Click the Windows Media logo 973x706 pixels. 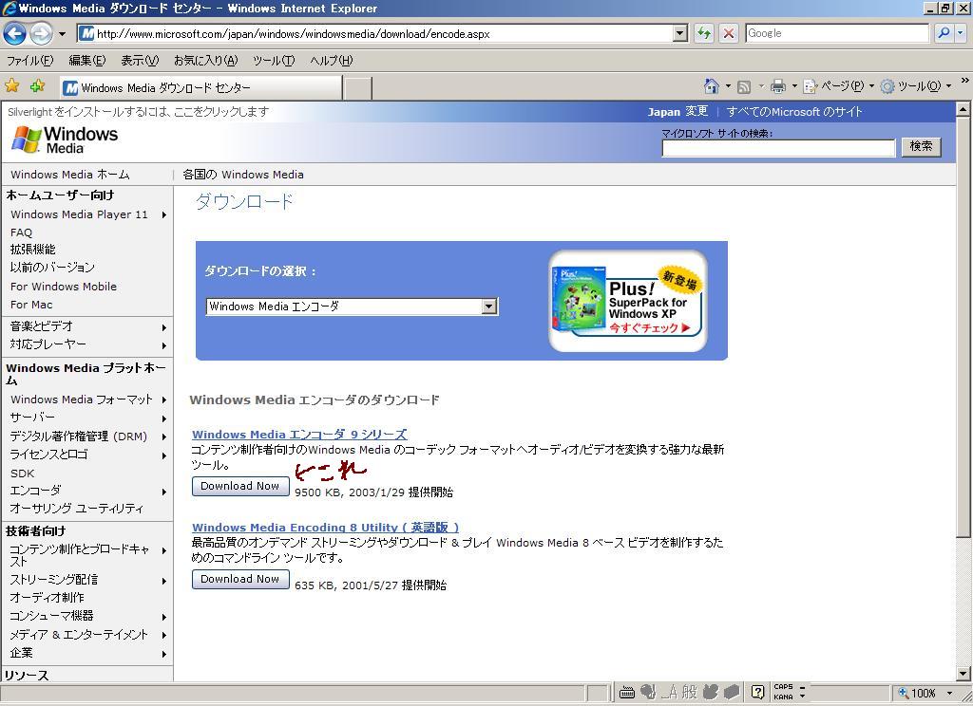click(65, 140)
